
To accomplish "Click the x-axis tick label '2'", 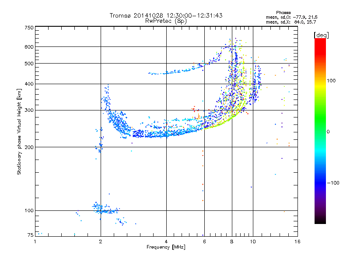I will point(101,242).
